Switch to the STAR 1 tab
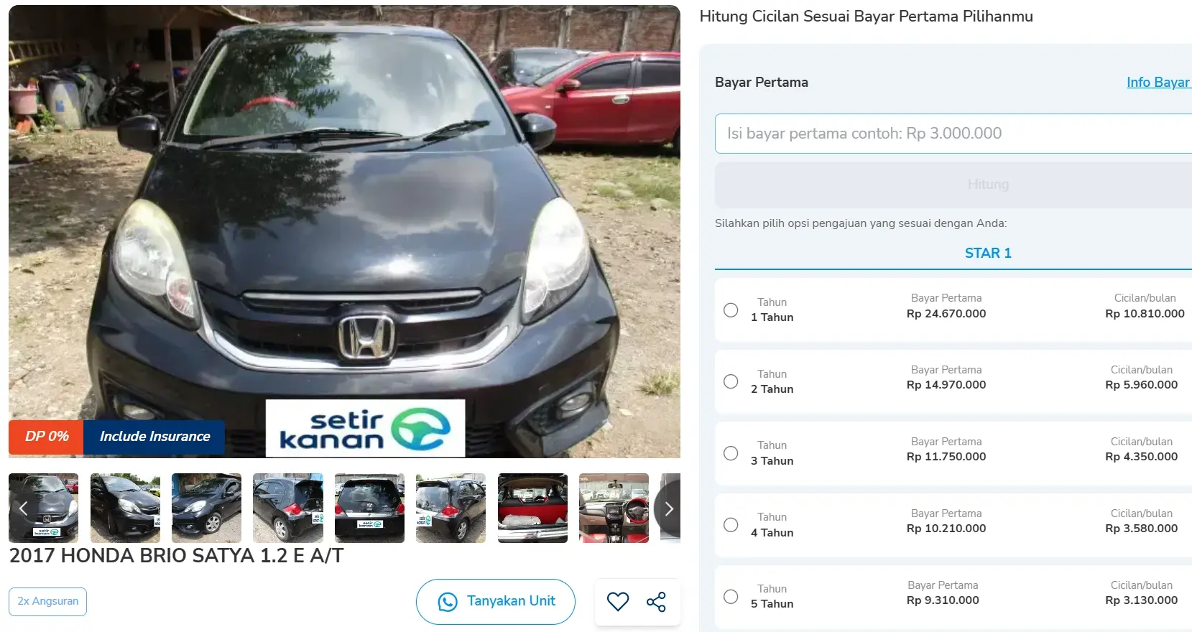 tap(988, 253)
